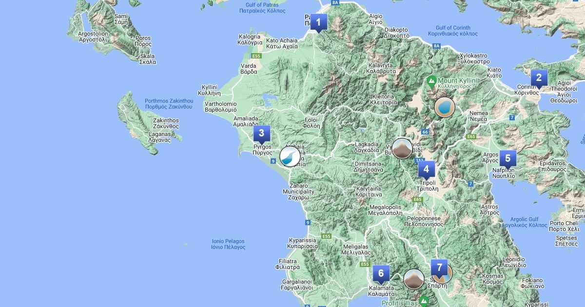This screenshot has width=585, height=307.
Task: Click marker 7 near Sparta
Action: click(x=439, y=268)
